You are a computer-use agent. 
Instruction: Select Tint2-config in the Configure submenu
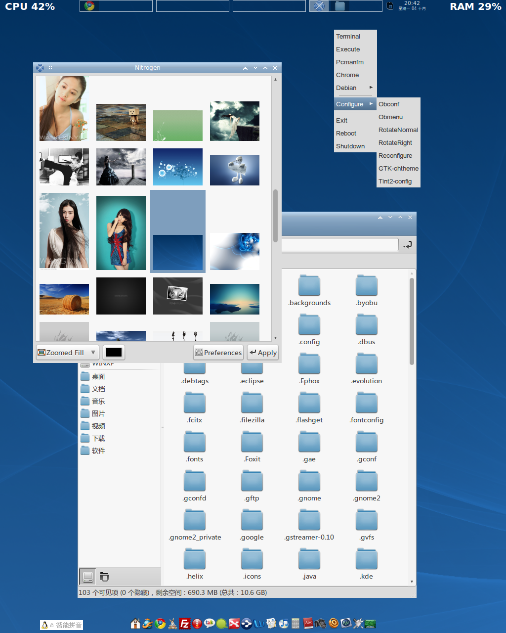coord(398,181)
